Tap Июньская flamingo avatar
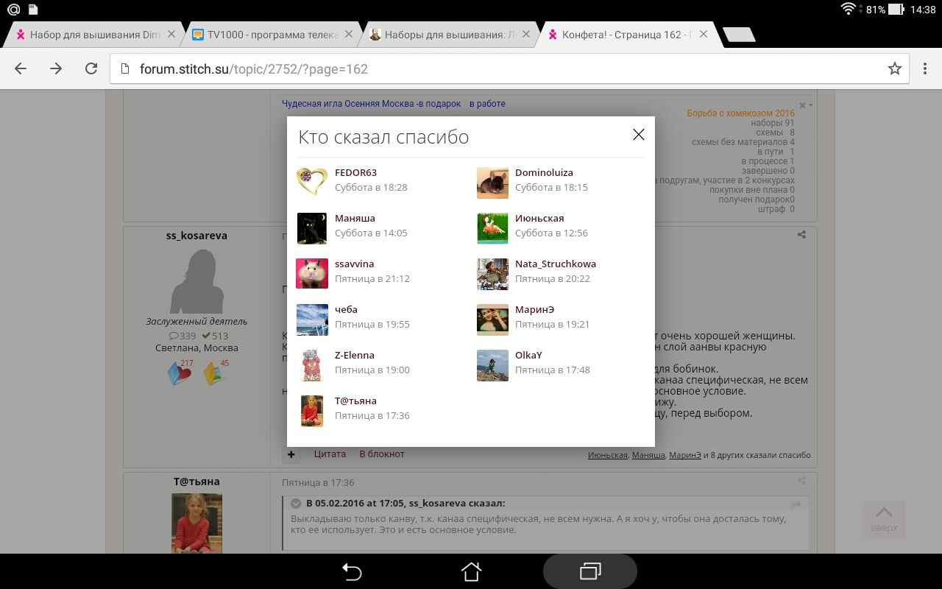 (492, 228)
